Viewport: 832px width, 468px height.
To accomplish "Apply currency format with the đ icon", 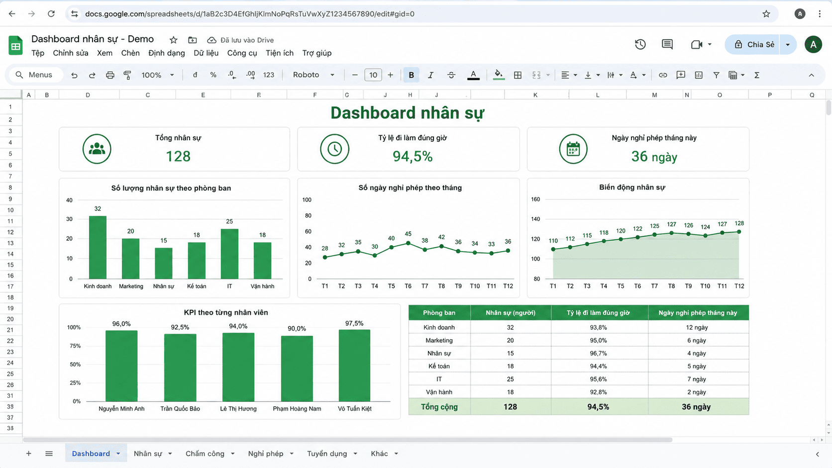I will point(195,75).
